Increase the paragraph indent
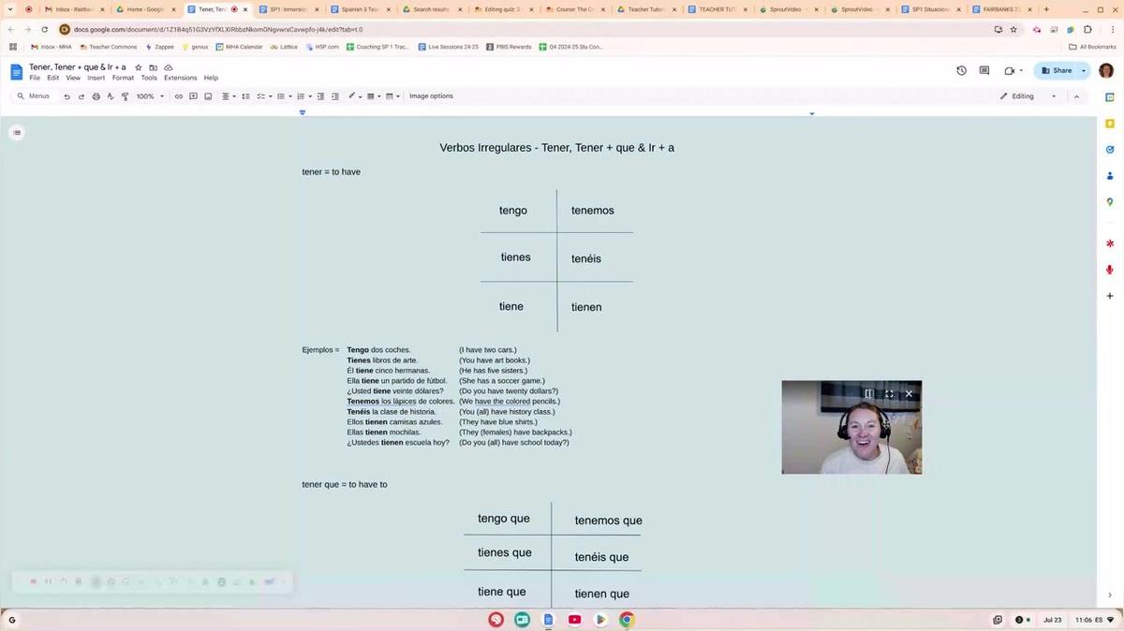This screenshot has width=1124, height=631. [x=334, y=96]
